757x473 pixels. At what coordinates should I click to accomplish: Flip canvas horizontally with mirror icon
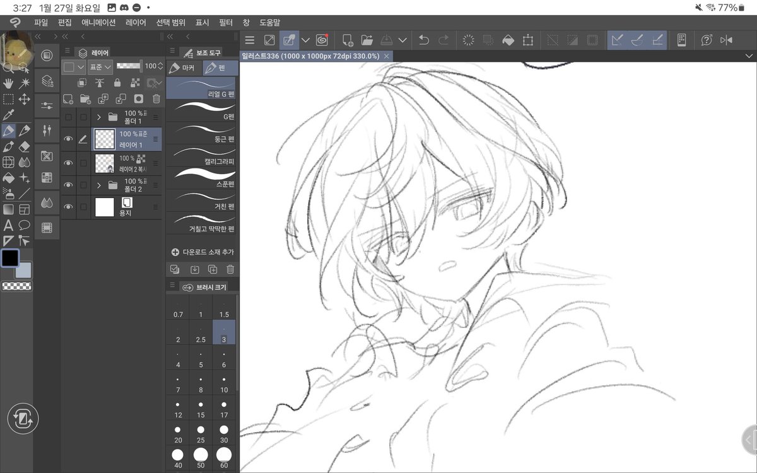727,40
